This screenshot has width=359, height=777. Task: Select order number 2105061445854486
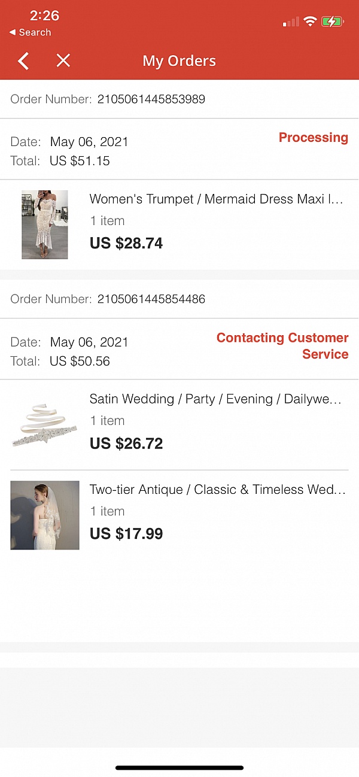[151, 299]
